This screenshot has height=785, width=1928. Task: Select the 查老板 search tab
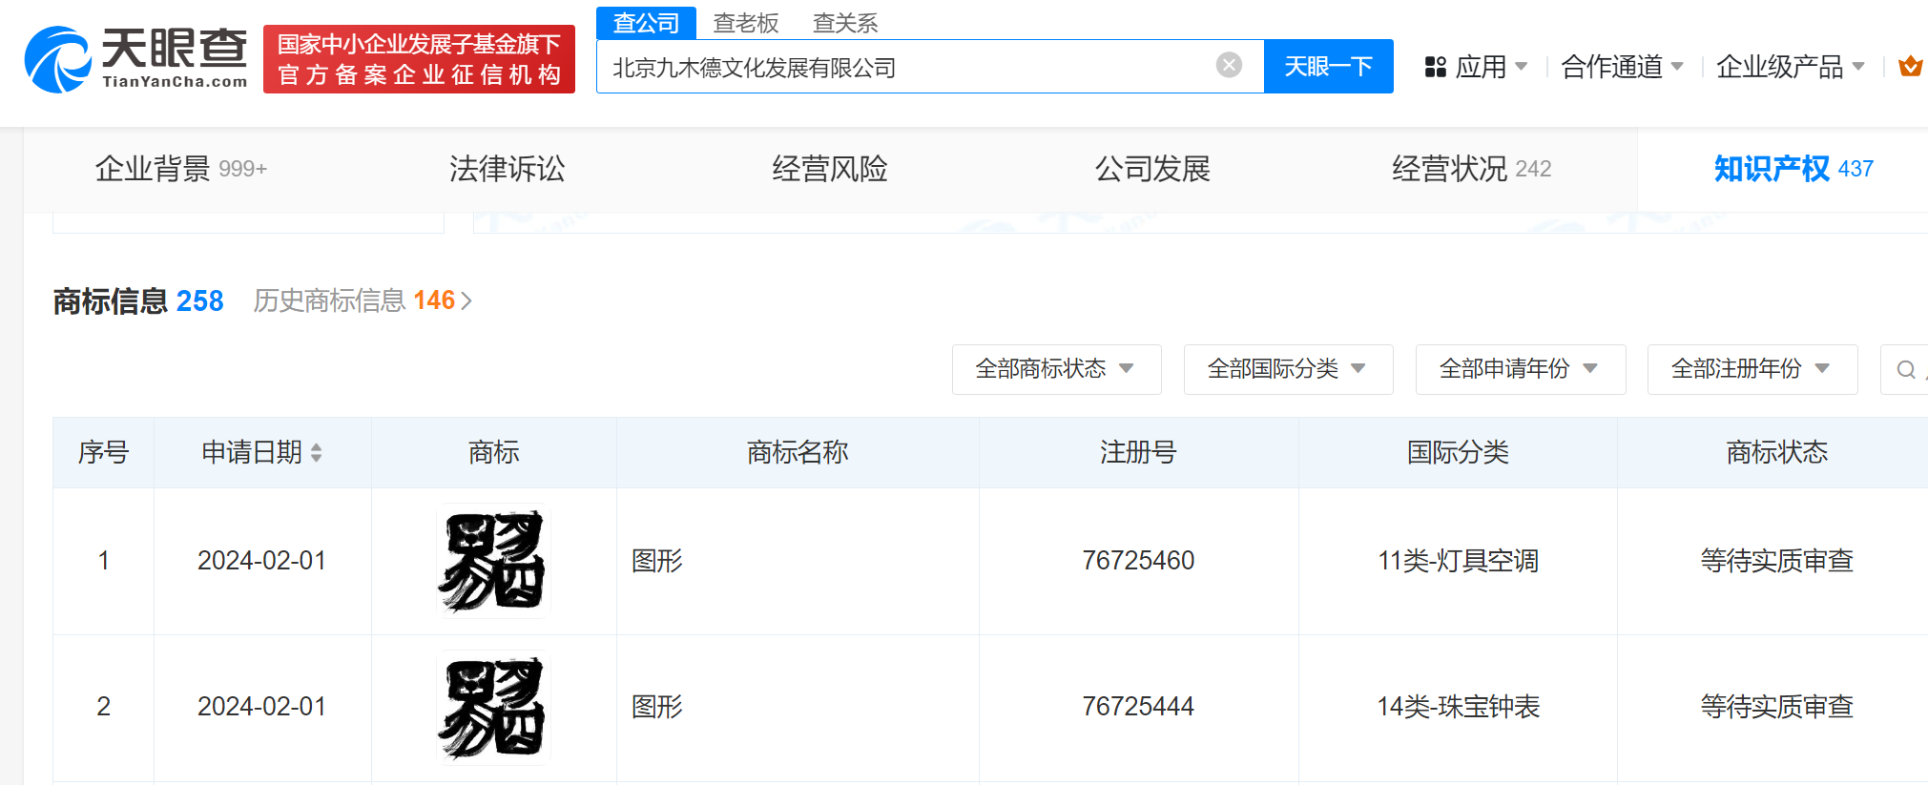click(x=746, y=23)
